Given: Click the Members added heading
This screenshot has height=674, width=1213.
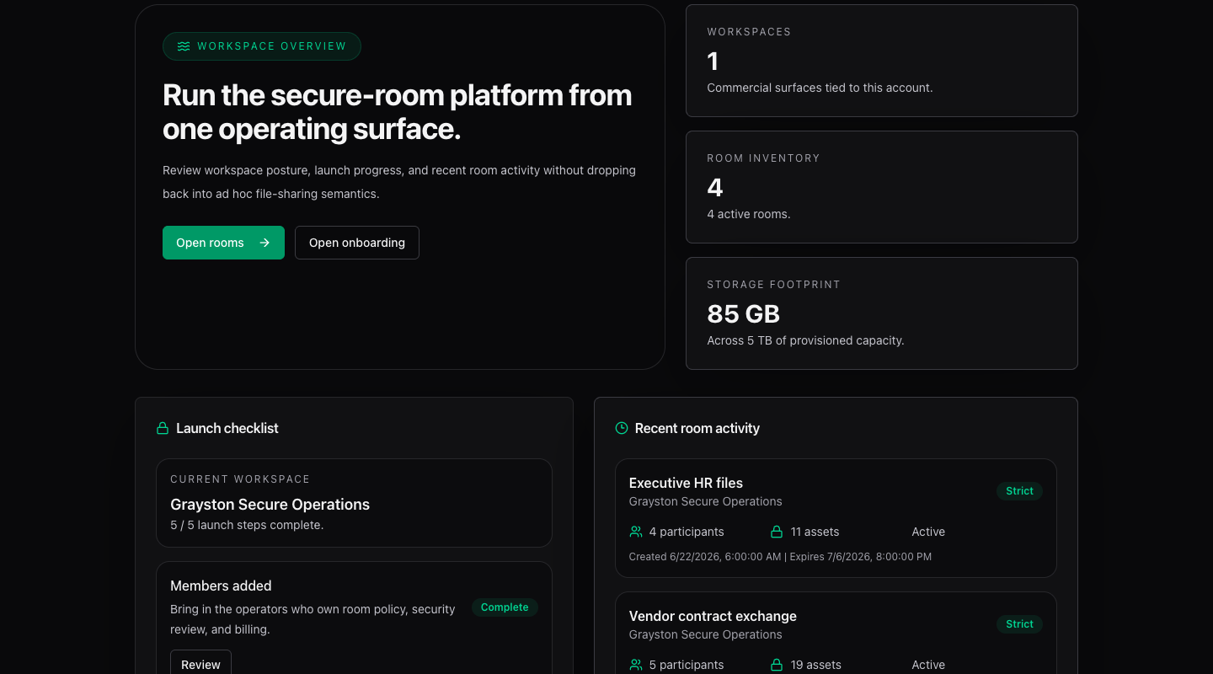Looking at the screenshot, I should (221, 586).
